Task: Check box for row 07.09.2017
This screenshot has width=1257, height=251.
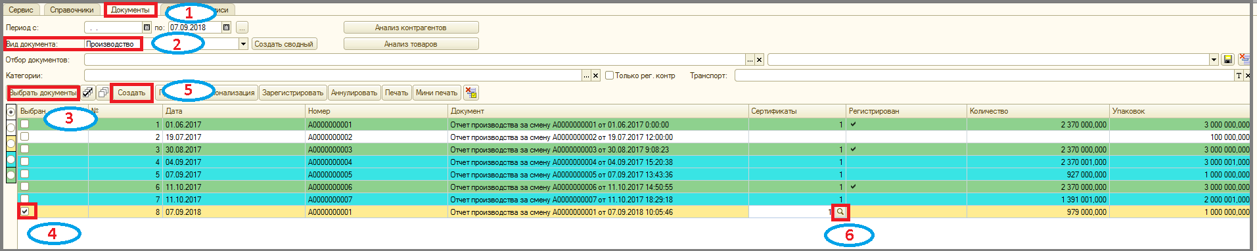Action: [24, 174]
